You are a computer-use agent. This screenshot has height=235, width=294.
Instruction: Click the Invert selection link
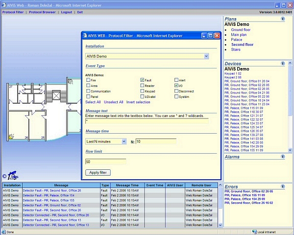coord(138,102)
